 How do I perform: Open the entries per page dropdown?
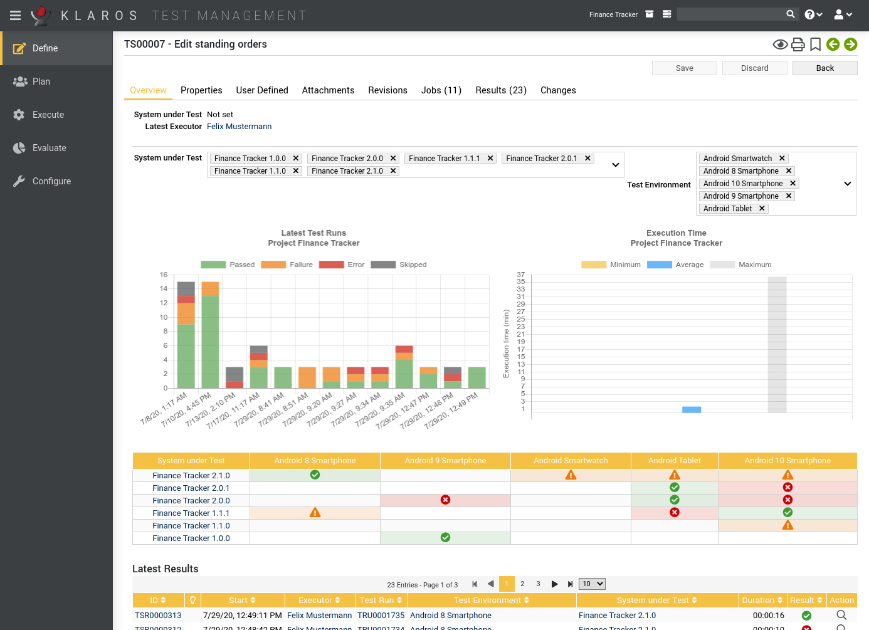click(x=592, y=584)
